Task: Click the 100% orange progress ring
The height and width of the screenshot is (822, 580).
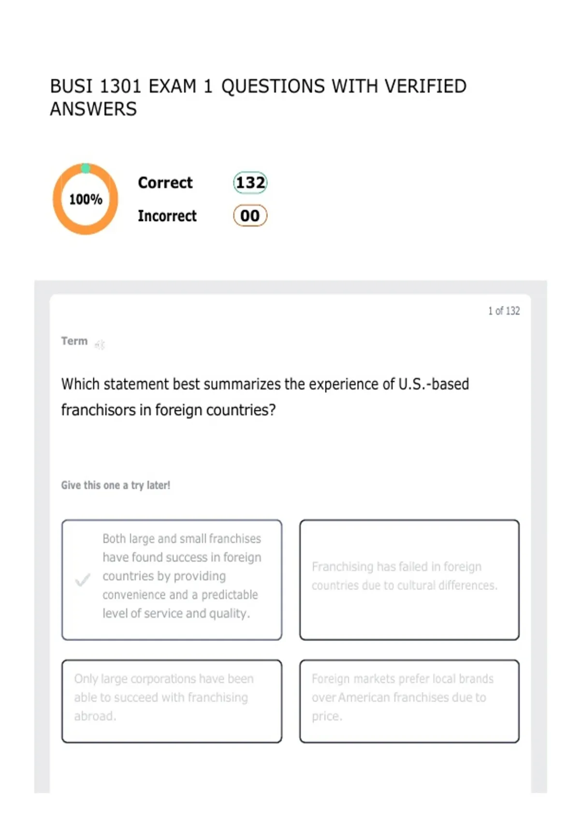Action: click(x=86, y=199)
